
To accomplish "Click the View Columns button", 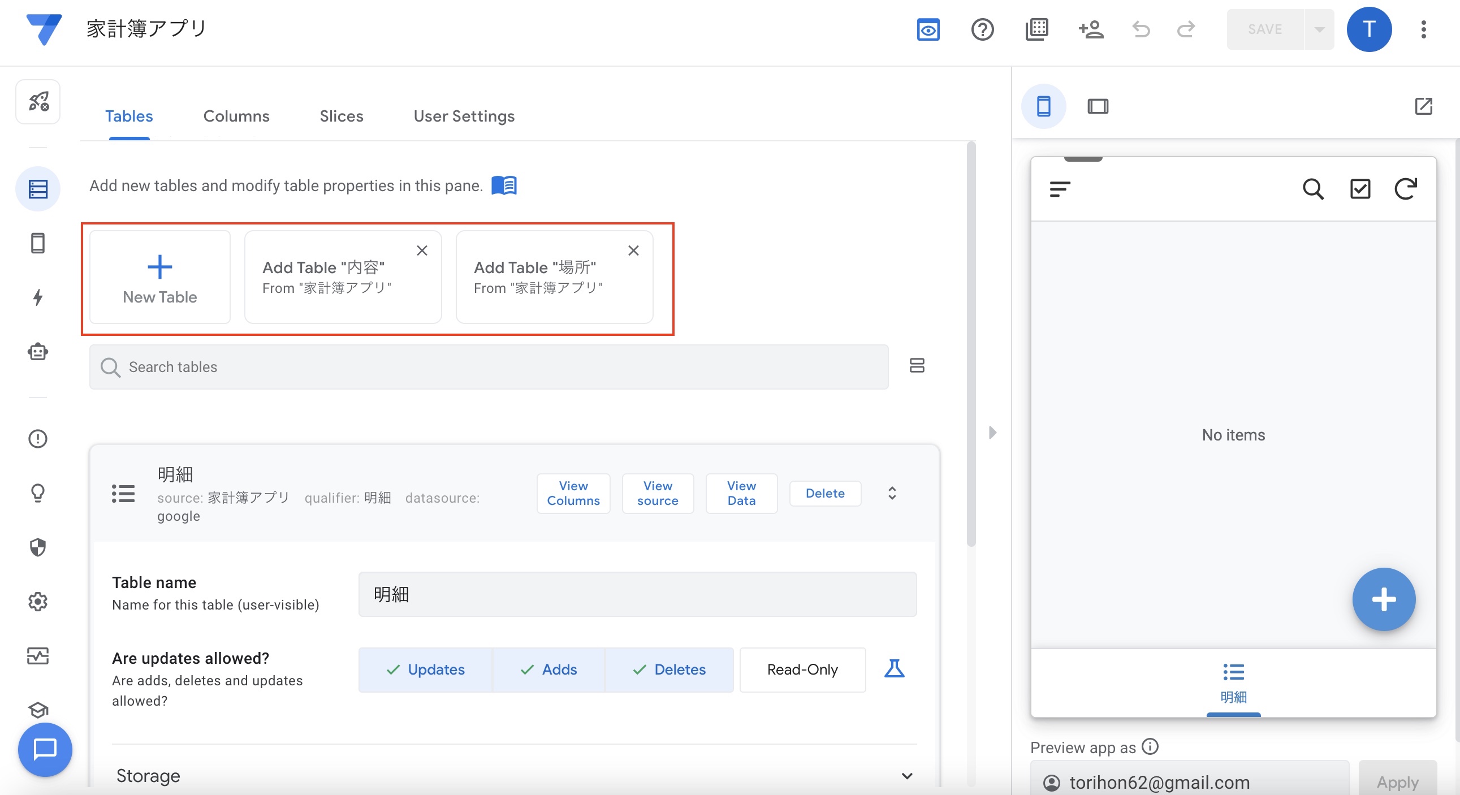I will [x=573, y=494].
